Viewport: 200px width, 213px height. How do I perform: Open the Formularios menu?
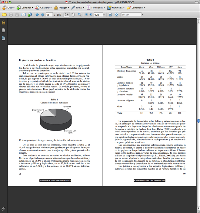click(x=96, y=8)
